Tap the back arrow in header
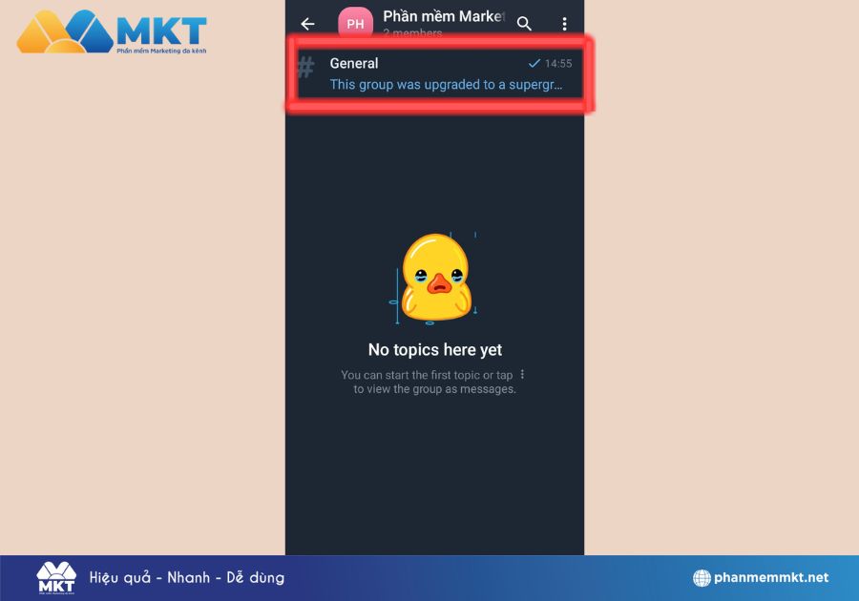 click(x=307, y=24)
